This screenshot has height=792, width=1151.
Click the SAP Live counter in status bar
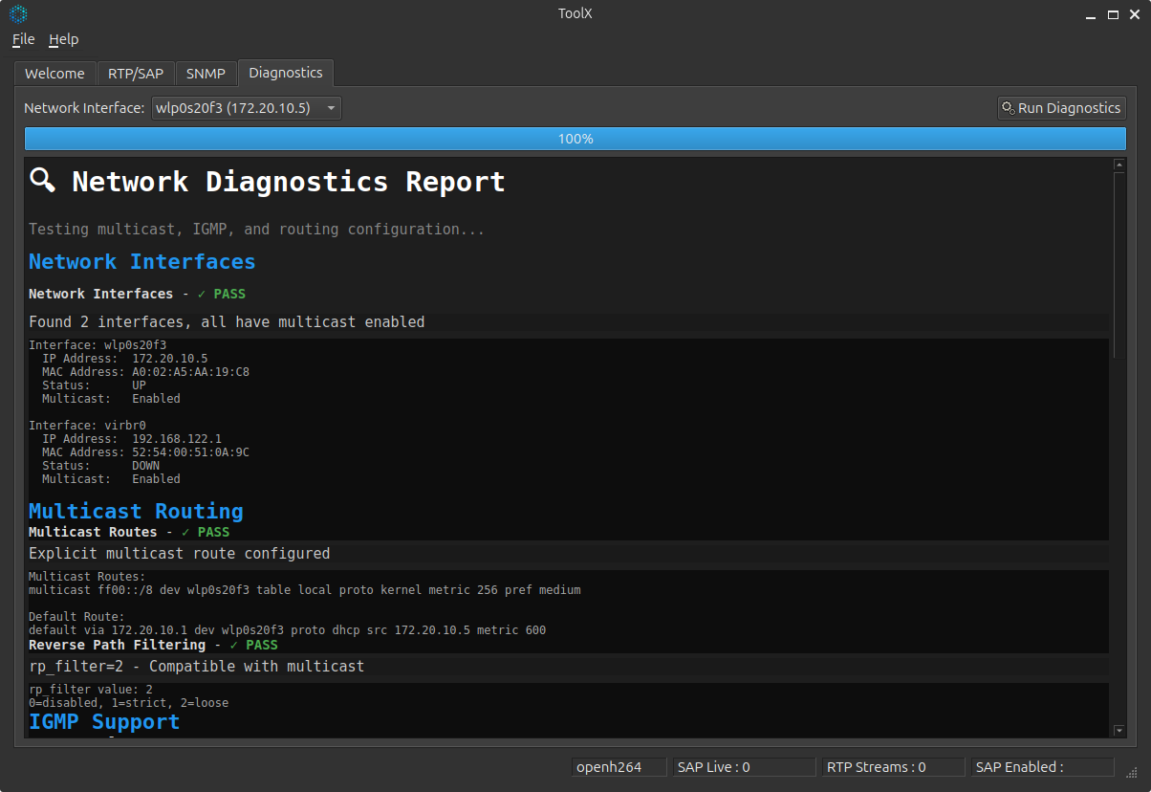pyautogui.click(x=744, y=766)
